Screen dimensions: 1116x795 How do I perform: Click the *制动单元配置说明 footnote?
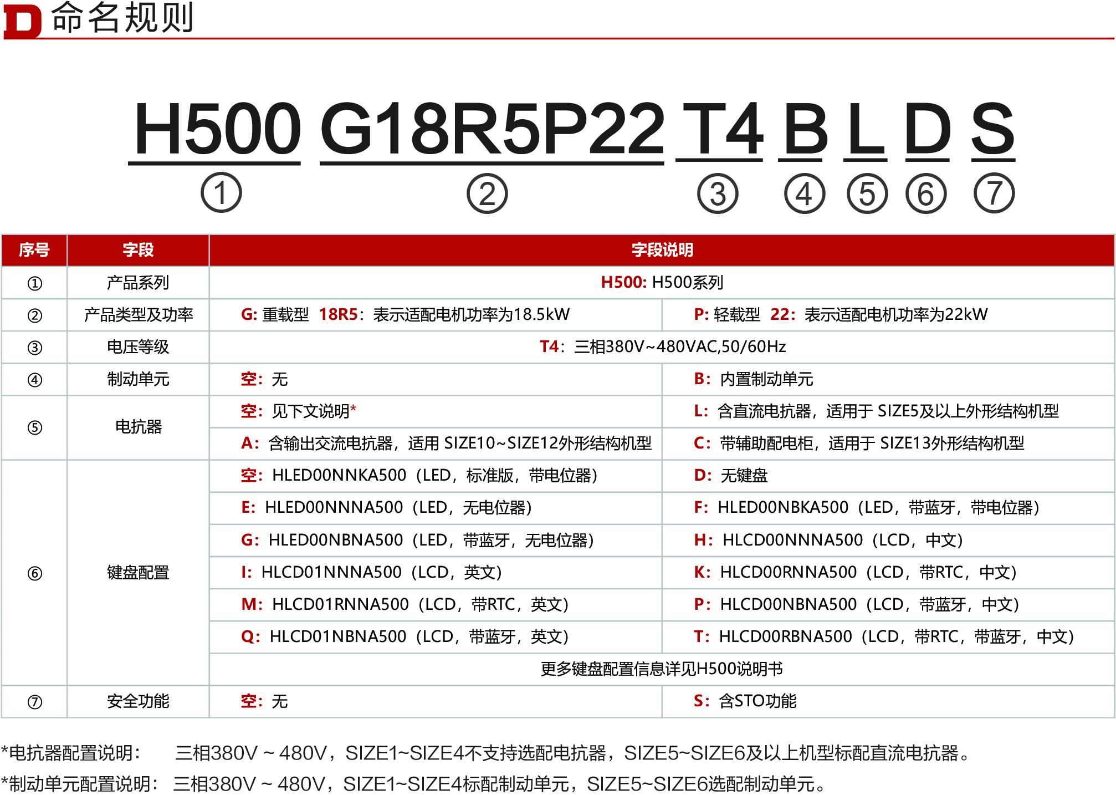click(414, 784)
